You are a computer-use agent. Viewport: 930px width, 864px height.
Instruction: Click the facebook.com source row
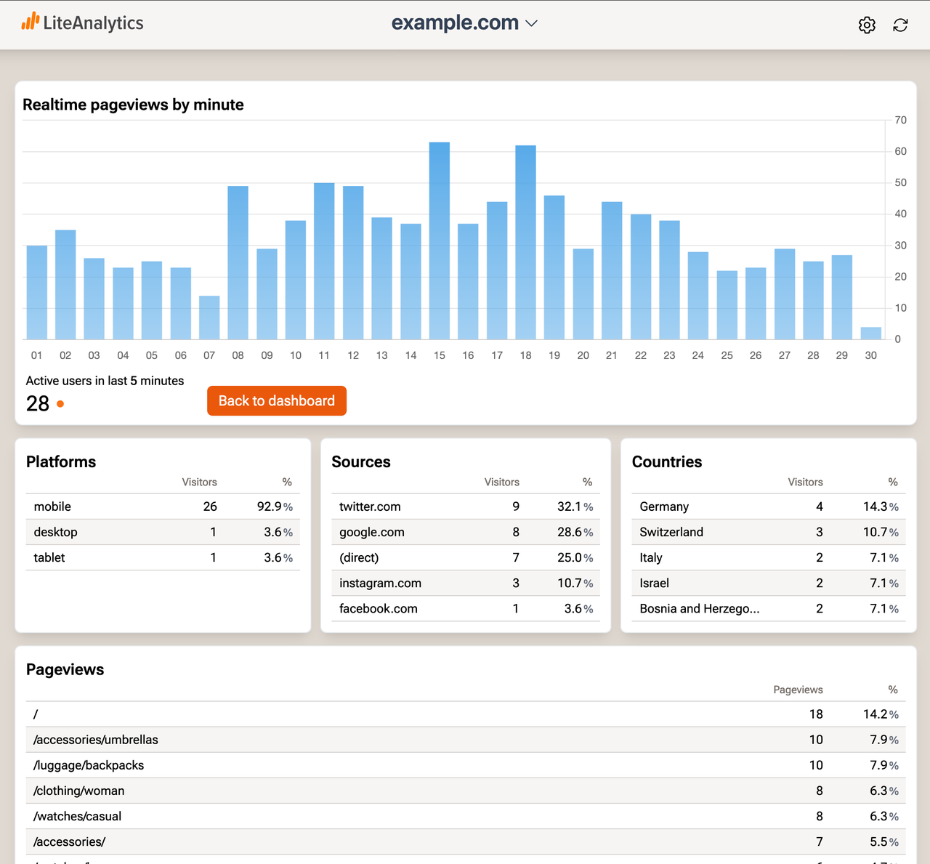(378, 609)
